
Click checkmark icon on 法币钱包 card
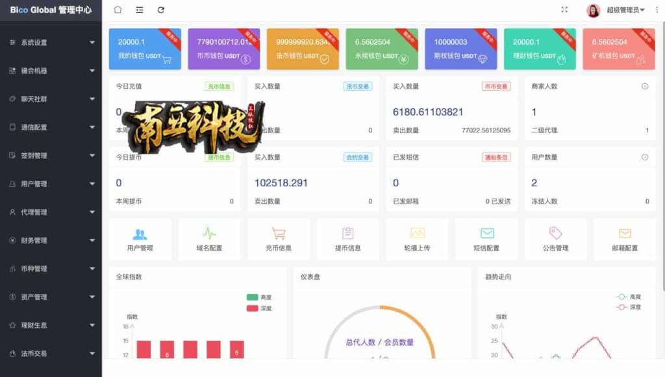tap(325, 60)
